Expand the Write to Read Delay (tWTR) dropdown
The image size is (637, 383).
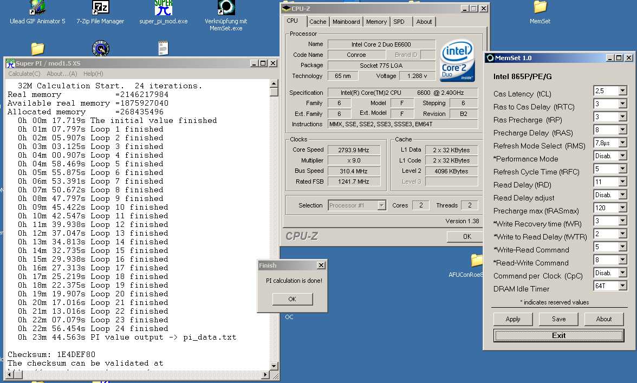tap(622, 233)
